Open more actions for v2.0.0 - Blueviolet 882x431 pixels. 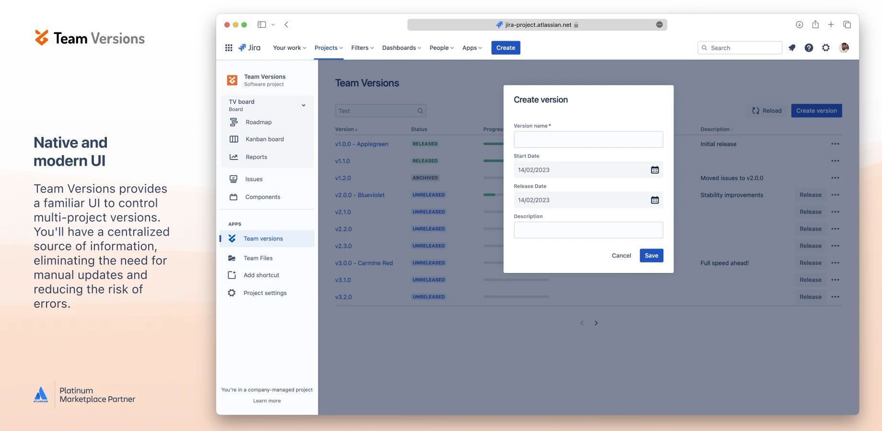pyautogui.click(x=835, y=195)
